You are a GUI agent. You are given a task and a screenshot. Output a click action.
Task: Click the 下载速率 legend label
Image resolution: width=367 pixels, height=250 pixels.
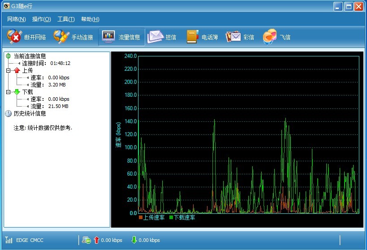click(185, 217)
